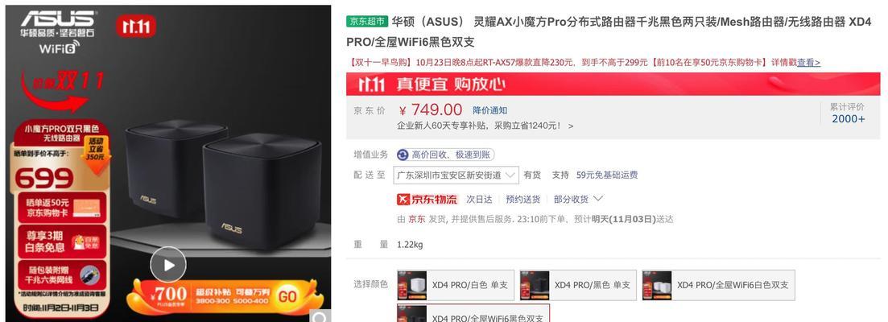Click the high-price recycle icon
This screenshot has width=888, height=322.
403,155
